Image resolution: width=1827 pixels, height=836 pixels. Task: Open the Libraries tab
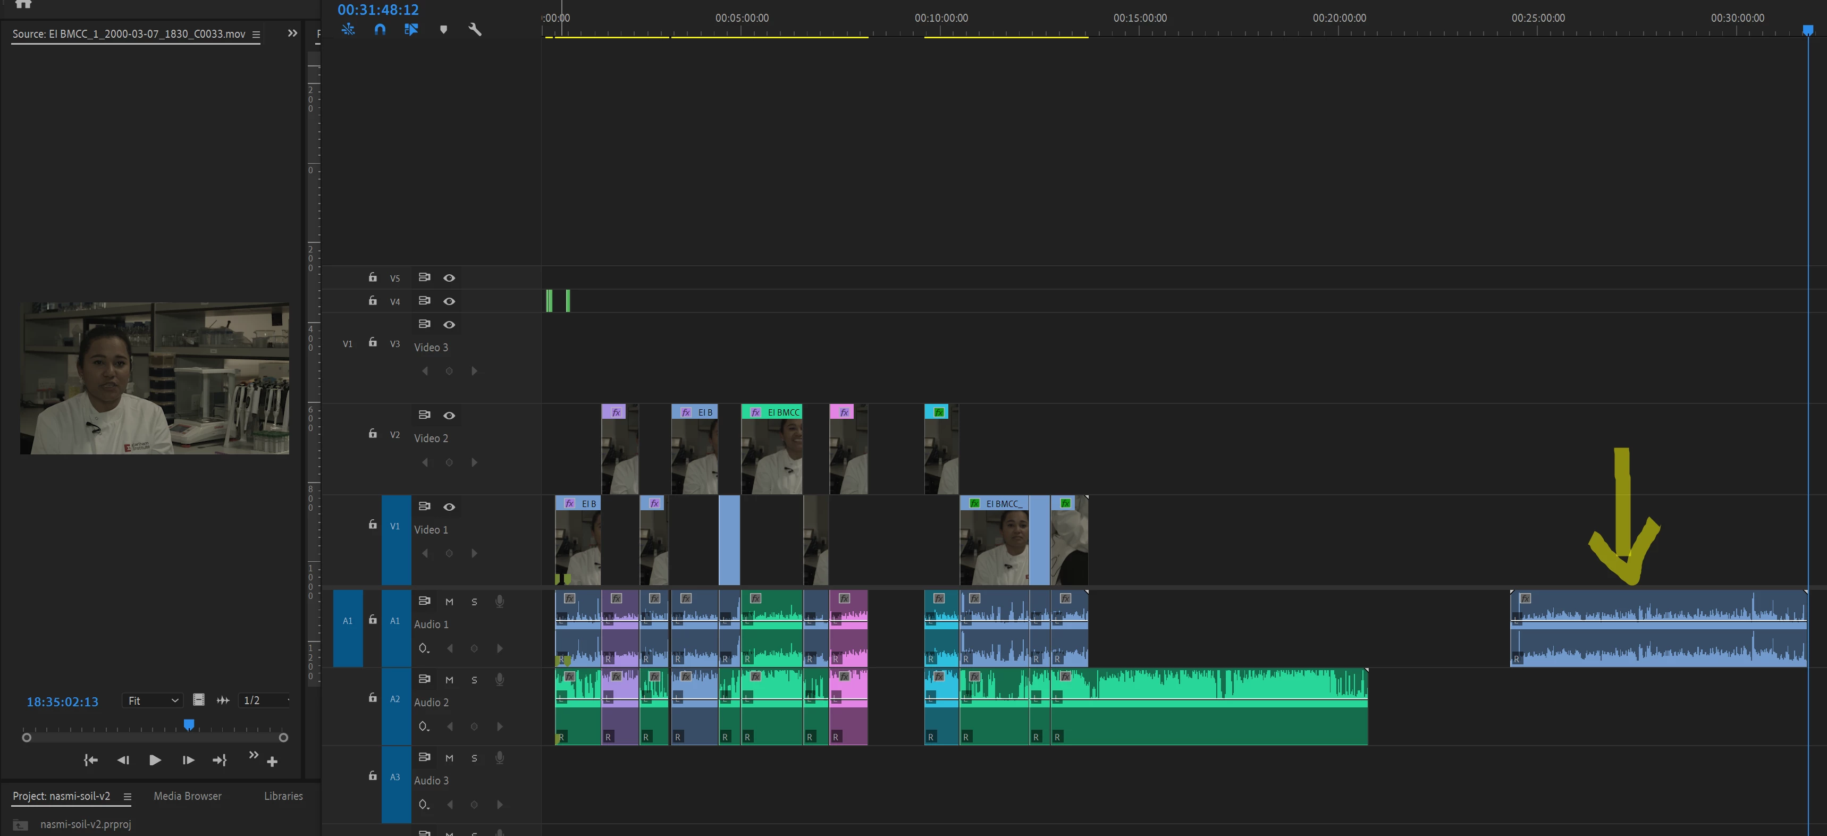click(x=283, y=796)
